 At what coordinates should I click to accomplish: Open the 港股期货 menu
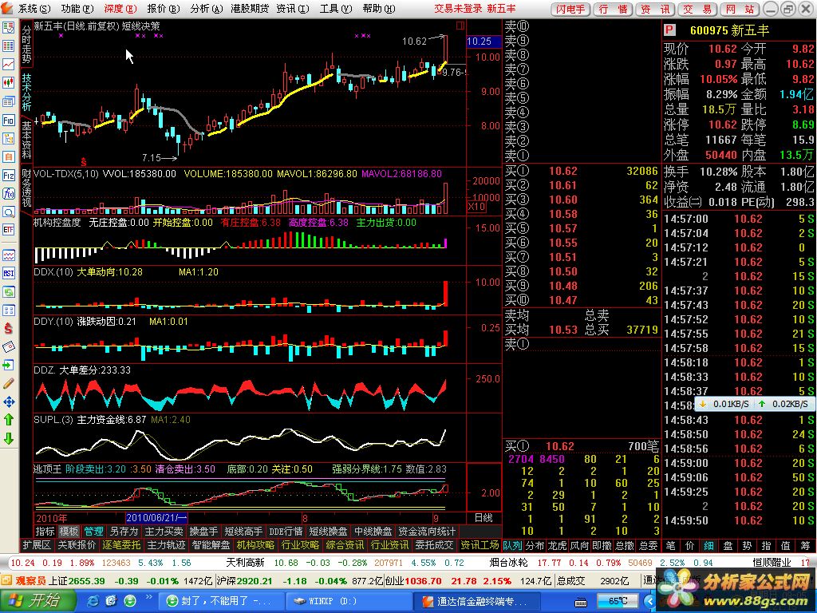click(x=250, y=8)
